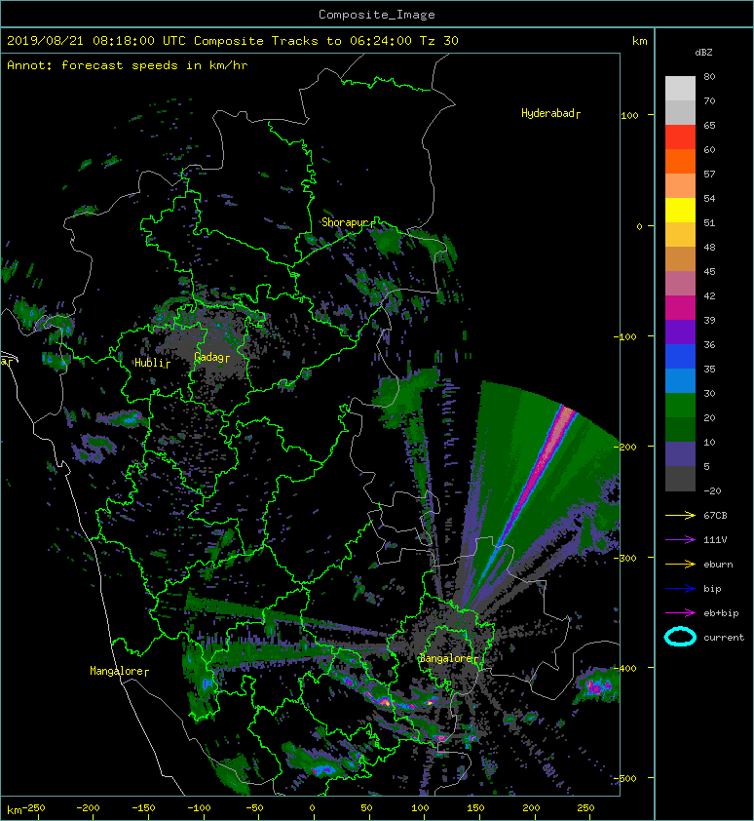This screenshot has width=754, height=821.
Task: Pick the violet swatch between 39 and 36 dBZ
Action: 680,332
